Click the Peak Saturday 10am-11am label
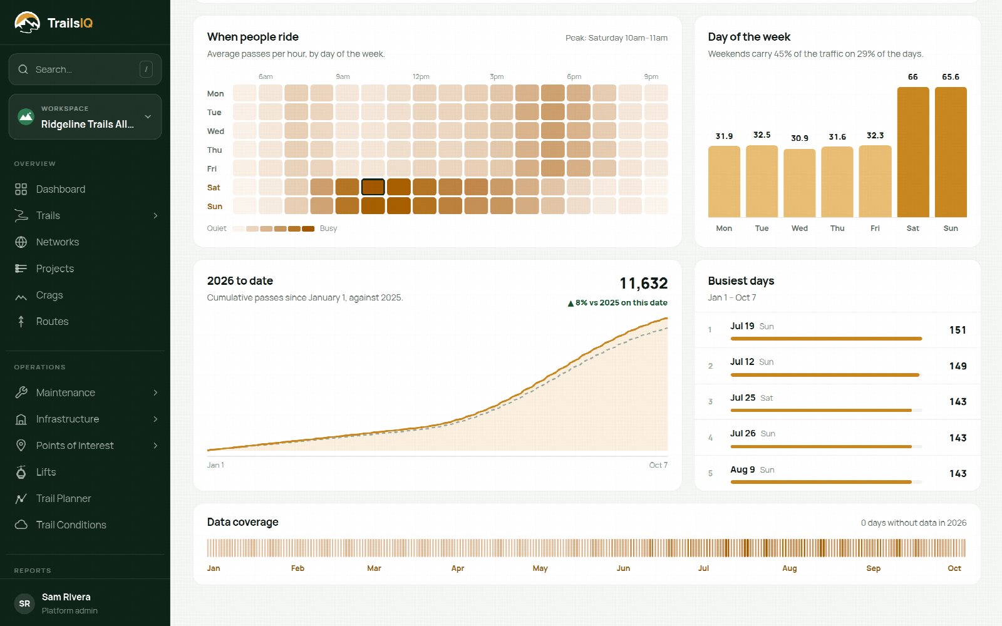 (x=616, y=38)
